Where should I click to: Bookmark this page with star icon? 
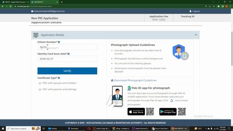pyautogui.click(x=214, y=7)
